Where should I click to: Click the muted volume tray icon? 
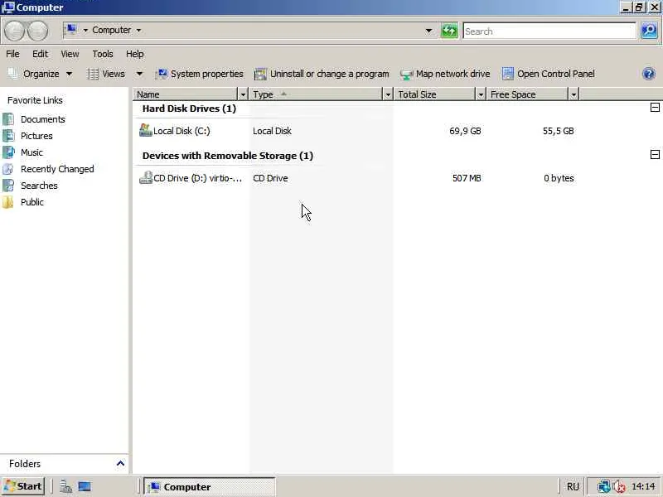pyautogui.click(x=618, y=487)
